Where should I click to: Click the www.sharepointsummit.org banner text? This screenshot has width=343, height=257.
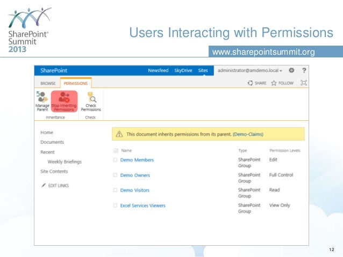pos(263,52)
